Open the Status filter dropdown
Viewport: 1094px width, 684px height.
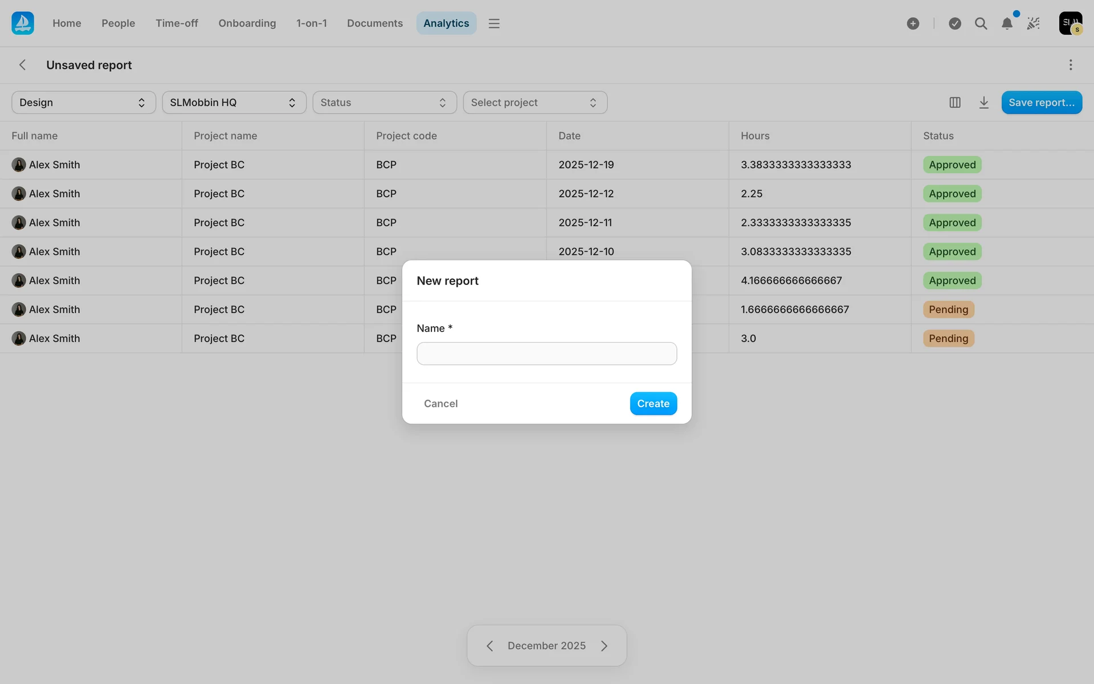tap(384, 103)
